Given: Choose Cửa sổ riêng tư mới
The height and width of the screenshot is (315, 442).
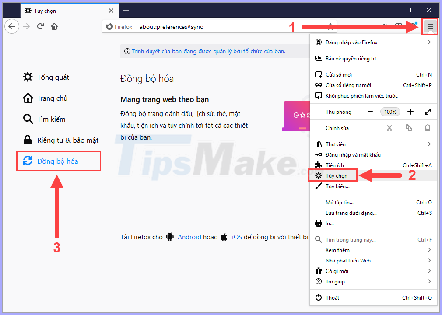Looking at the screenshot, I should click(373, 85).
